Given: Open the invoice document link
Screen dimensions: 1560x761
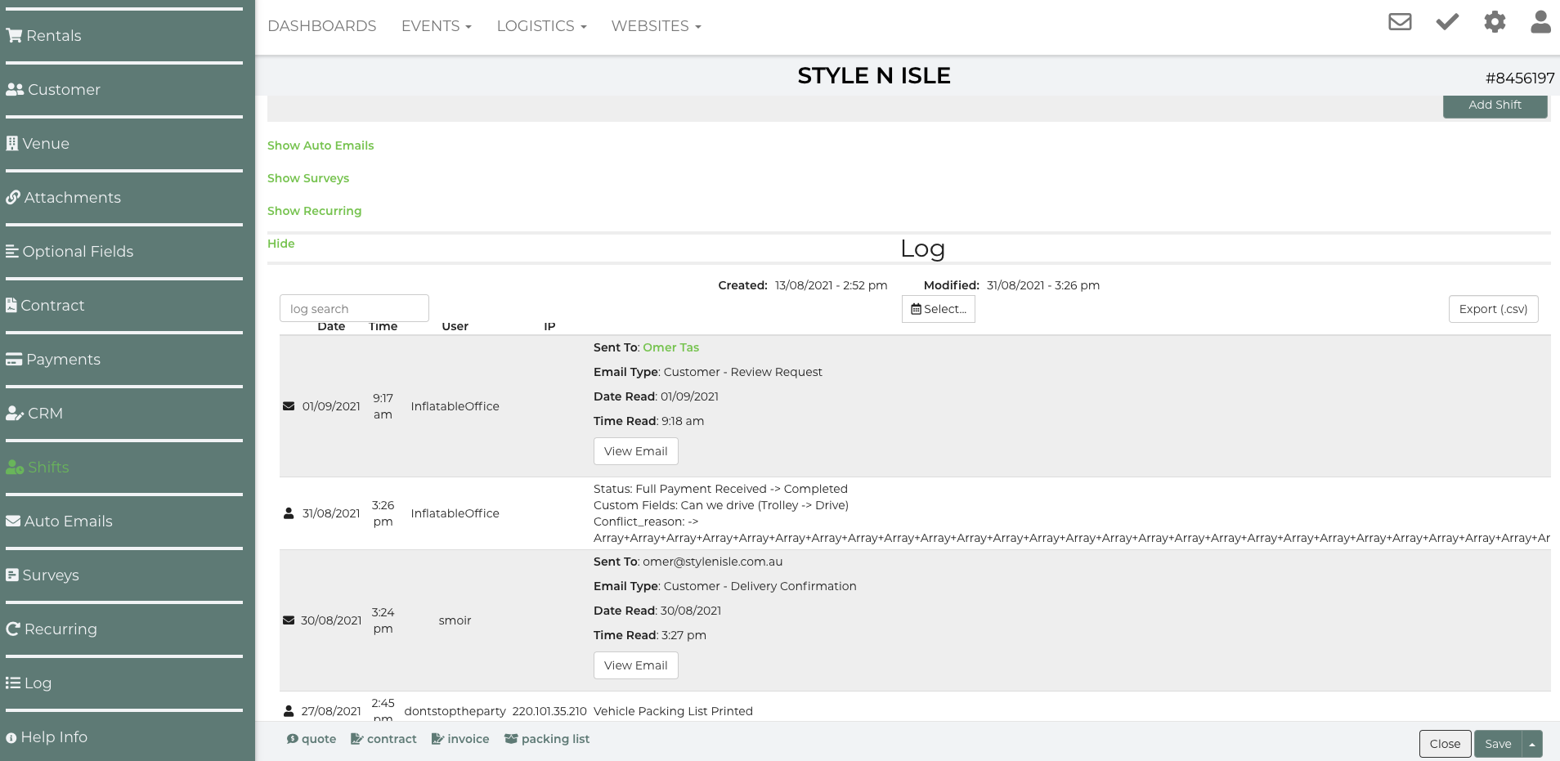Looking at the screenshot, I should [x=460, y=739].
